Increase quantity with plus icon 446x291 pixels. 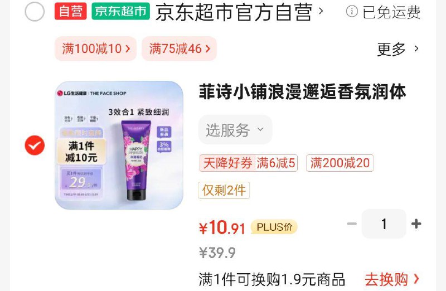tap(416, 224)
